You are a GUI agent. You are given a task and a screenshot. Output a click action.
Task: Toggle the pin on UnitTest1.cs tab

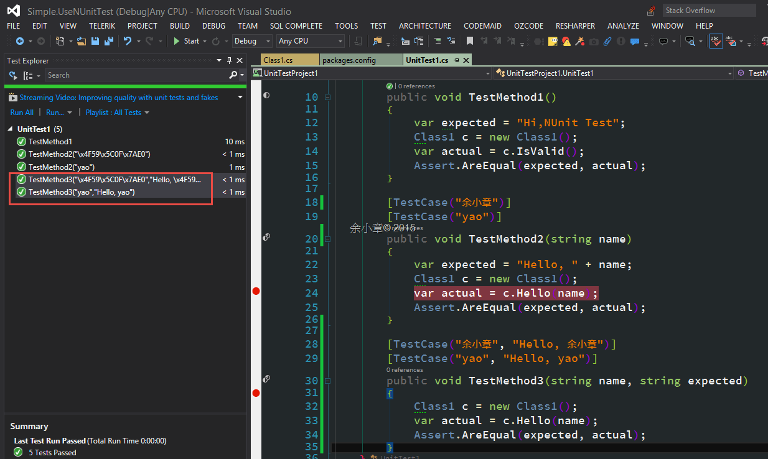[x=456, y=60]
